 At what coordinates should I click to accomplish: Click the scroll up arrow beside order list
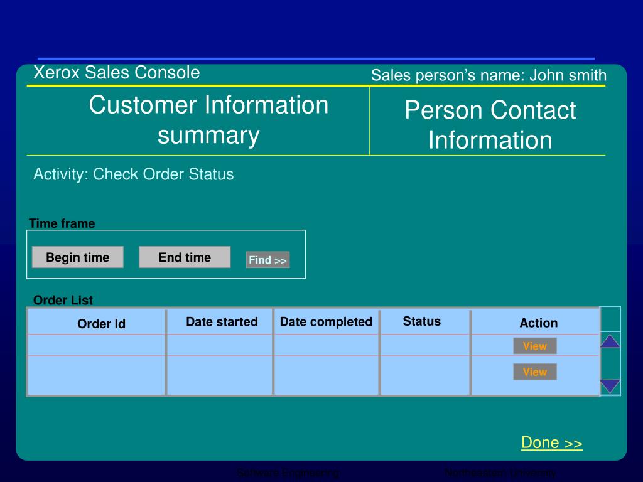[610, 341]
